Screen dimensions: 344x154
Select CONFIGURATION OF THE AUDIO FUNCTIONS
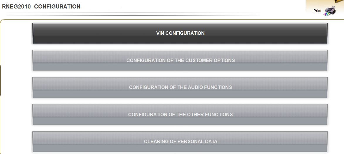pos(180,88)
